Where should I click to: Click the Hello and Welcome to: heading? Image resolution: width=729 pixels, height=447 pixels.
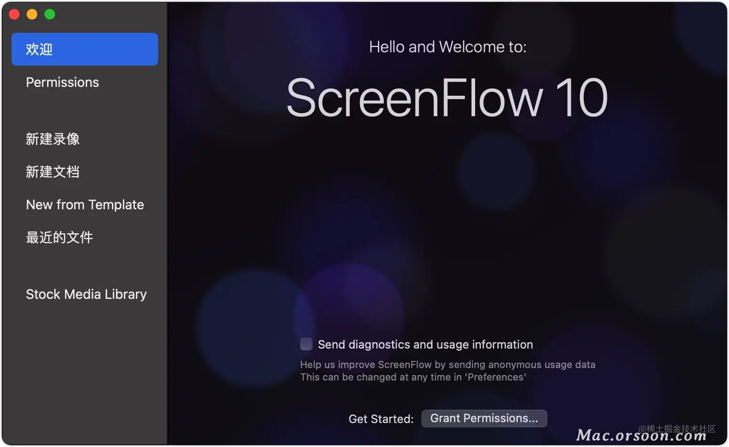448,47
